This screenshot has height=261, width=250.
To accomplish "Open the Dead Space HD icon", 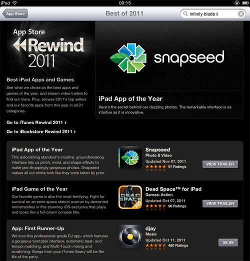I will click(x=130, y=197).
